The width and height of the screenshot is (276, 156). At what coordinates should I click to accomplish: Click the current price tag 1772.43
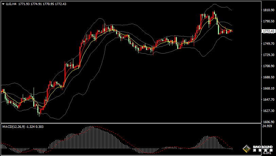pos(269,31)
